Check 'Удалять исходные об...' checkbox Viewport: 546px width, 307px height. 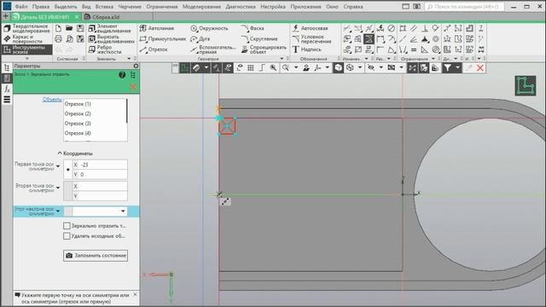tap(67, 236)
